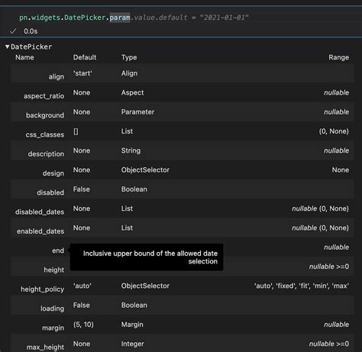The image size is (362, 352).
Task: Click the end parameter tooltip text
Action: 150,257
